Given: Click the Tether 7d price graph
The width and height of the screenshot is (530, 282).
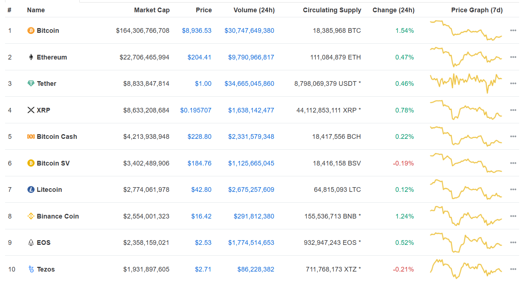Looking at the screenshot, I should [466, 83].
